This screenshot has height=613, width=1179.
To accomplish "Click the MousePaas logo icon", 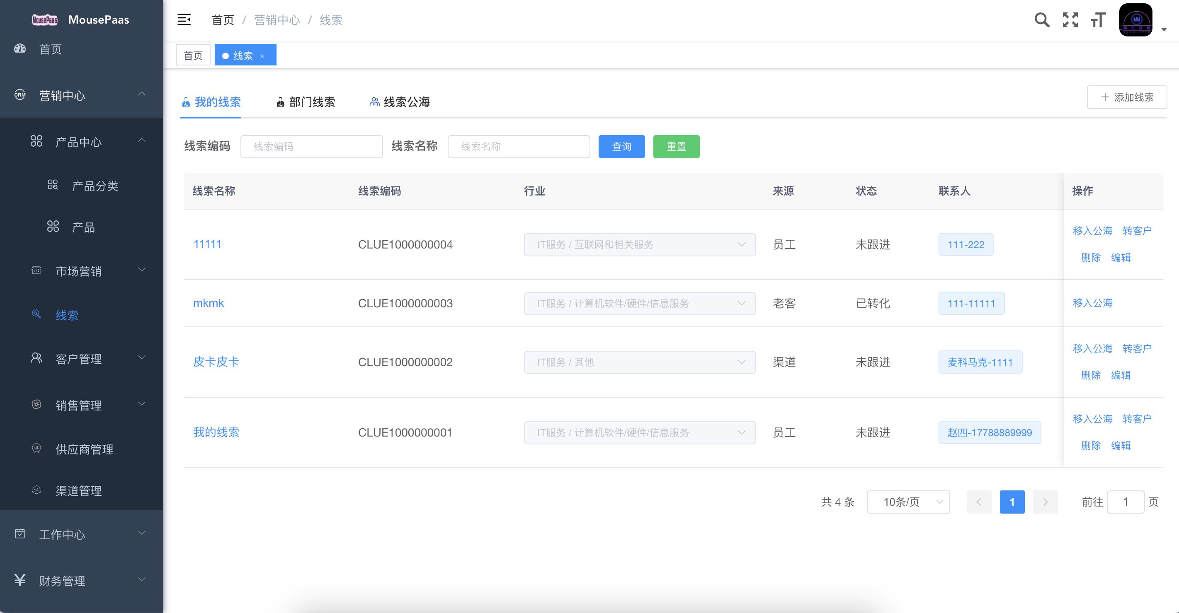I will (x=44, y=19).
